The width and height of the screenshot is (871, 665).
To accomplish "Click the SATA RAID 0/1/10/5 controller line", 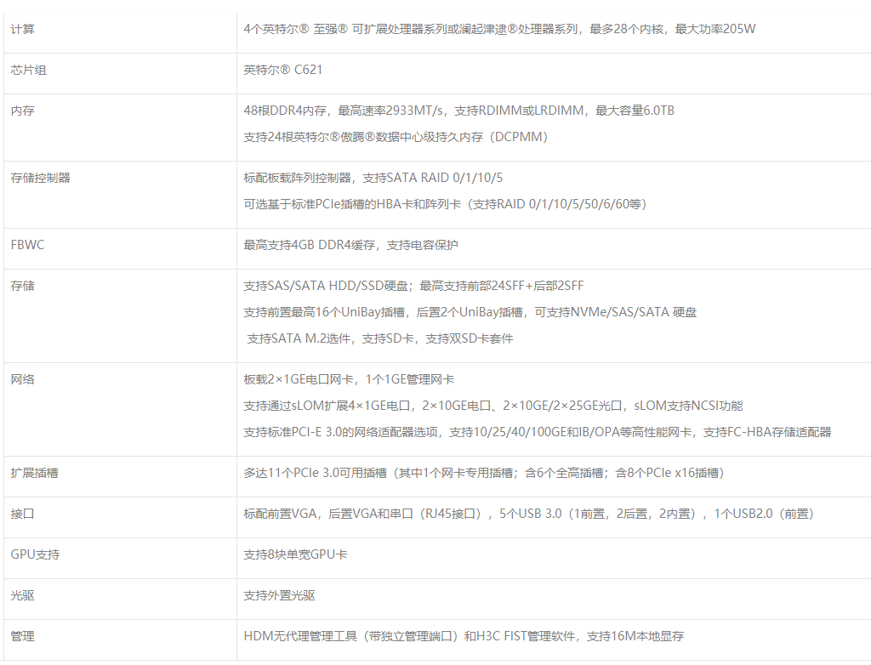I will pyautogui.click(x=373, y=178).
